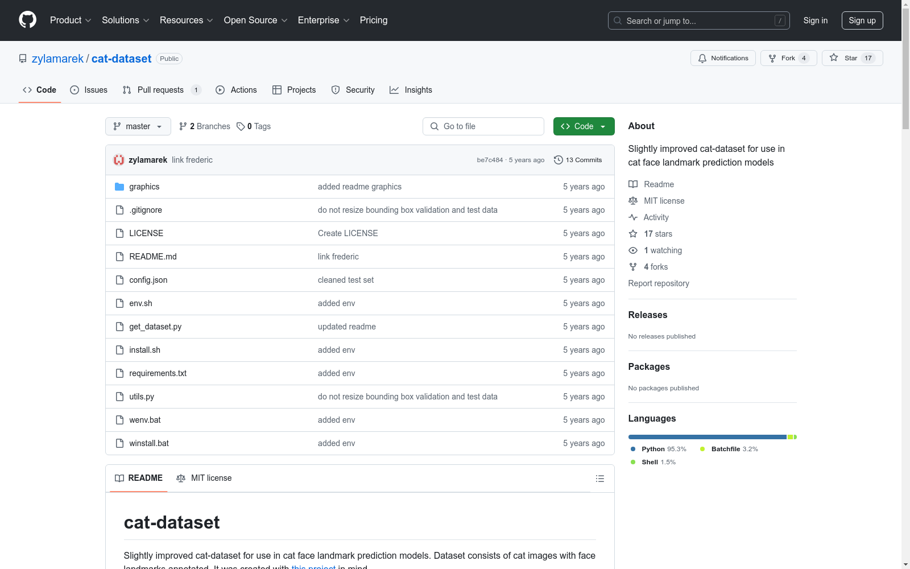Click the install.sh file icon

[x=119, y=350]
